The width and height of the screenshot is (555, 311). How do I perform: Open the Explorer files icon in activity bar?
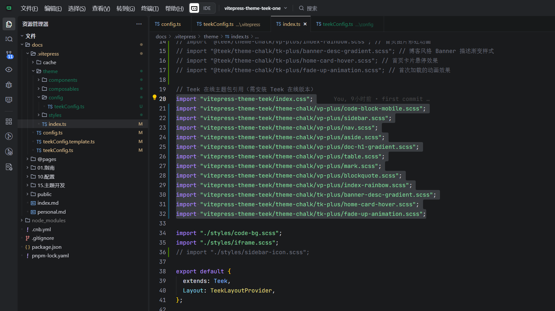[9, 24]
